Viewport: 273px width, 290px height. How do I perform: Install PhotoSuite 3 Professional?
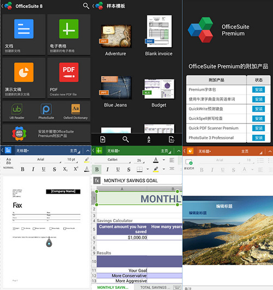click(258, 138)
